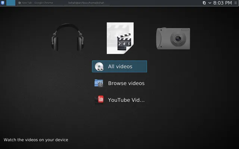This screenshot has width=239, height=149.
Task: Expand the hidden system tray chevron
Action: 210,3
